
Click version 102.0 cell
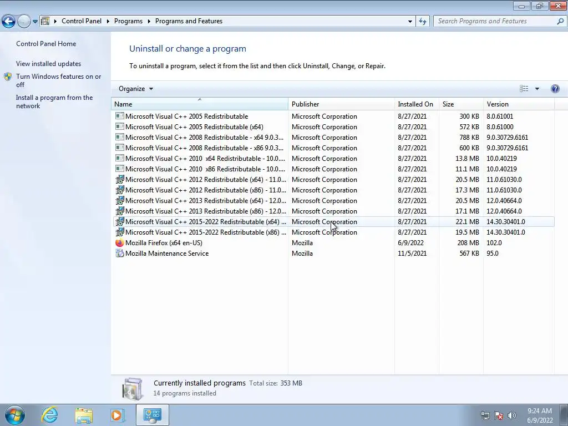click(x=494, y=243)
